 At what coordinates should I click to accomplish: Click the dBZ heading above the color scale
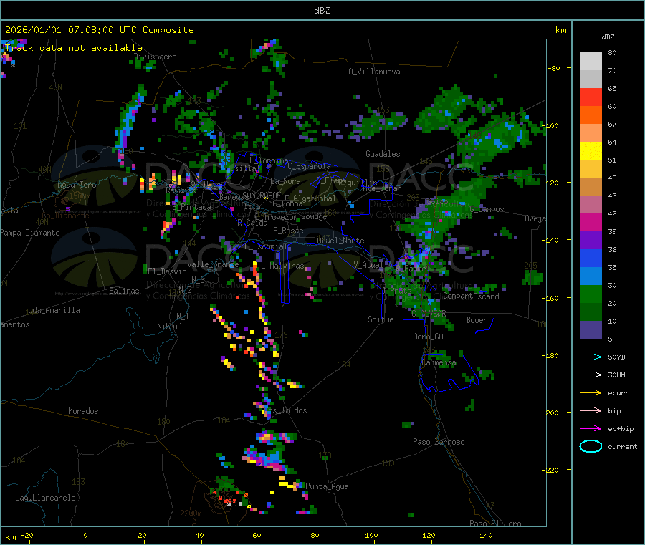point(608,37)
